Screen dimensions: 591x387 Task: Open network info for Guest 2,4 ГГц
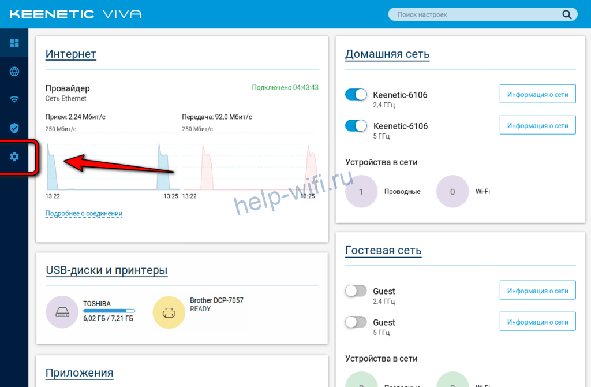537,291
